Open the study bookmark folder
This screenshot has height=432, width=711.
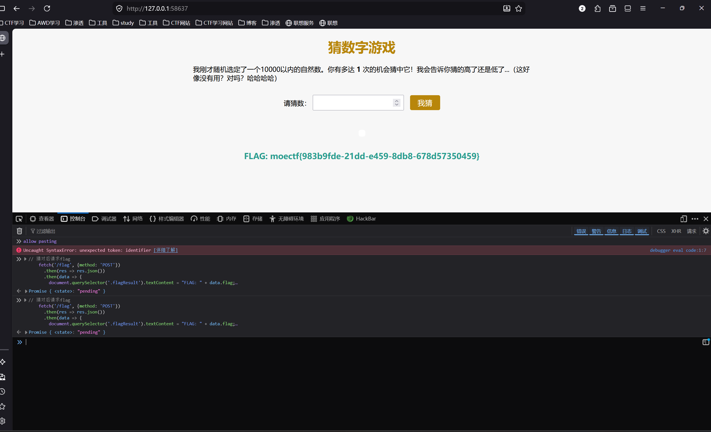[x=123, y=23]
